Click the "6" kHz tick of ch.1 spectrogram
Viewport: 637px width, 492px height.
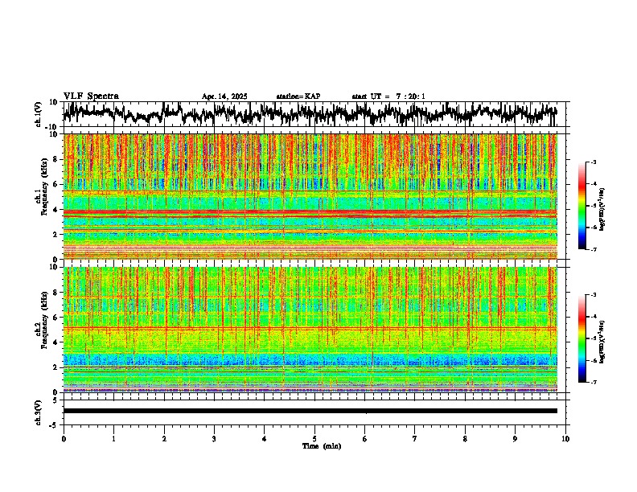pyautogui.click(x=56, y=184)
